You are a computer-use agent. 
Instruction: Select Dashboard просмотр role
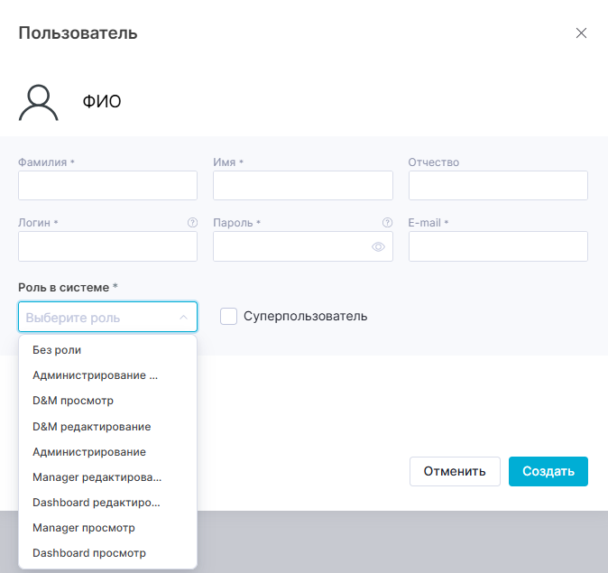pyautogui.click(x=88, y=553)
